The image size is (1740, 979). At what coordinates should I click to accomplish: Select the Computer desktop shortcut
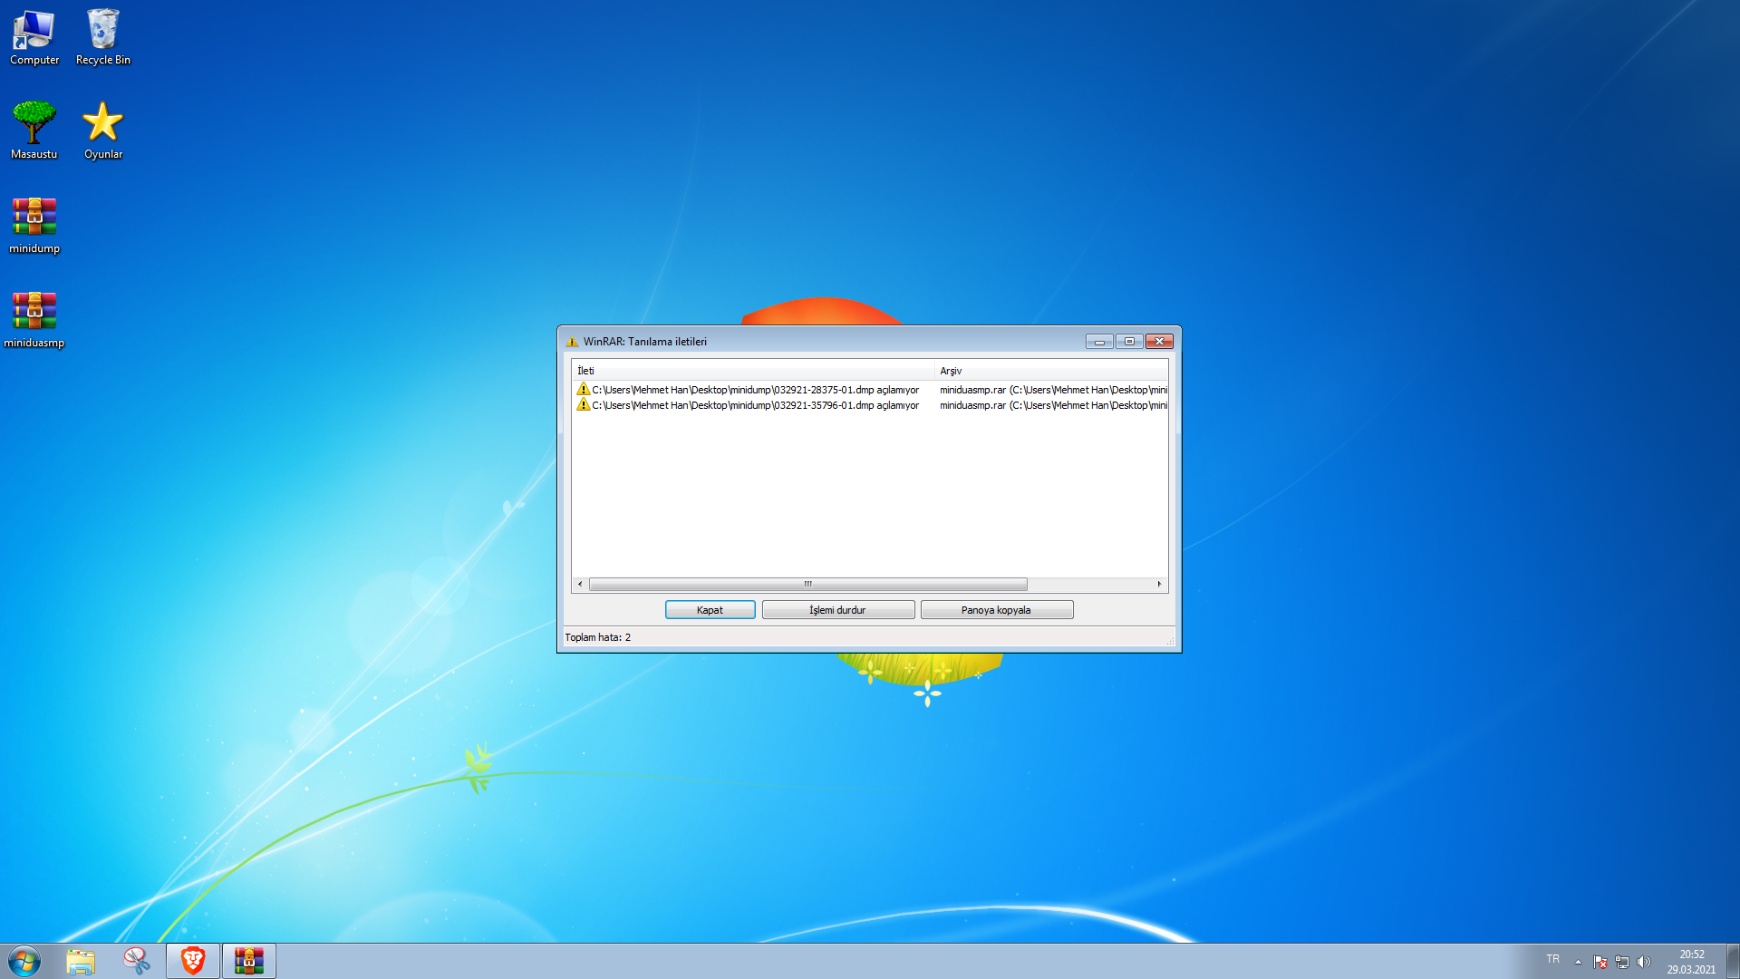pos(34,29)
